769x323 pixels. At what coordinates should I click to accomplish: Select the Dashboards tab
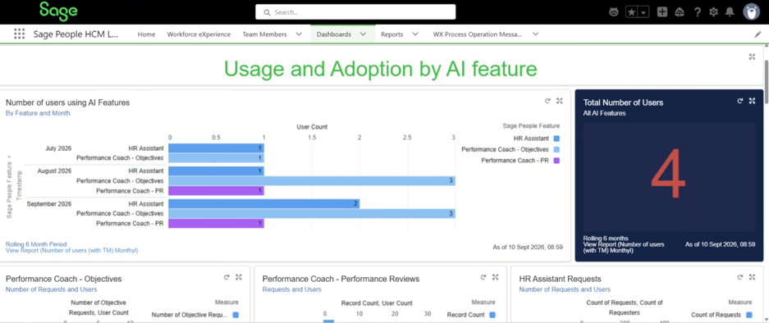point(333,34)
